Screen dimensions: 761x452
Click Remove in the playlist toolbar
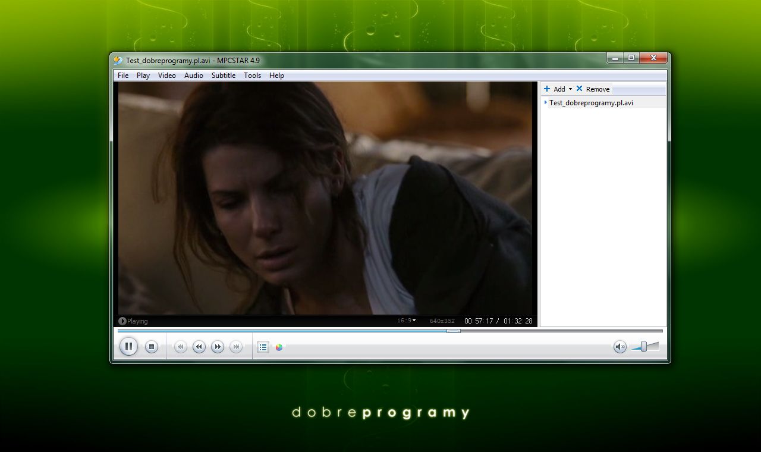point(593,89)
